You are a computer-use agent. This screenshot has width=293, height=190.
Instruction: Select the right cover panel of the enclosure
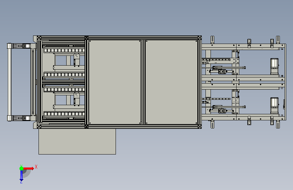tap(171, 82)
